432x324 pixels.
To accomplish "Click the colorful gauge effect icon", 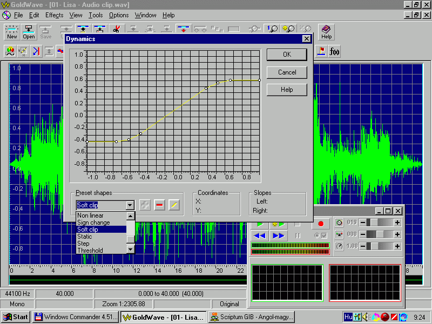I will click(x=10, y=51).
